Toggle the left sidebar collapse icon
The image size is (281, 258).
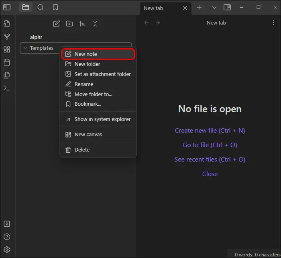[x=7, y=7]
